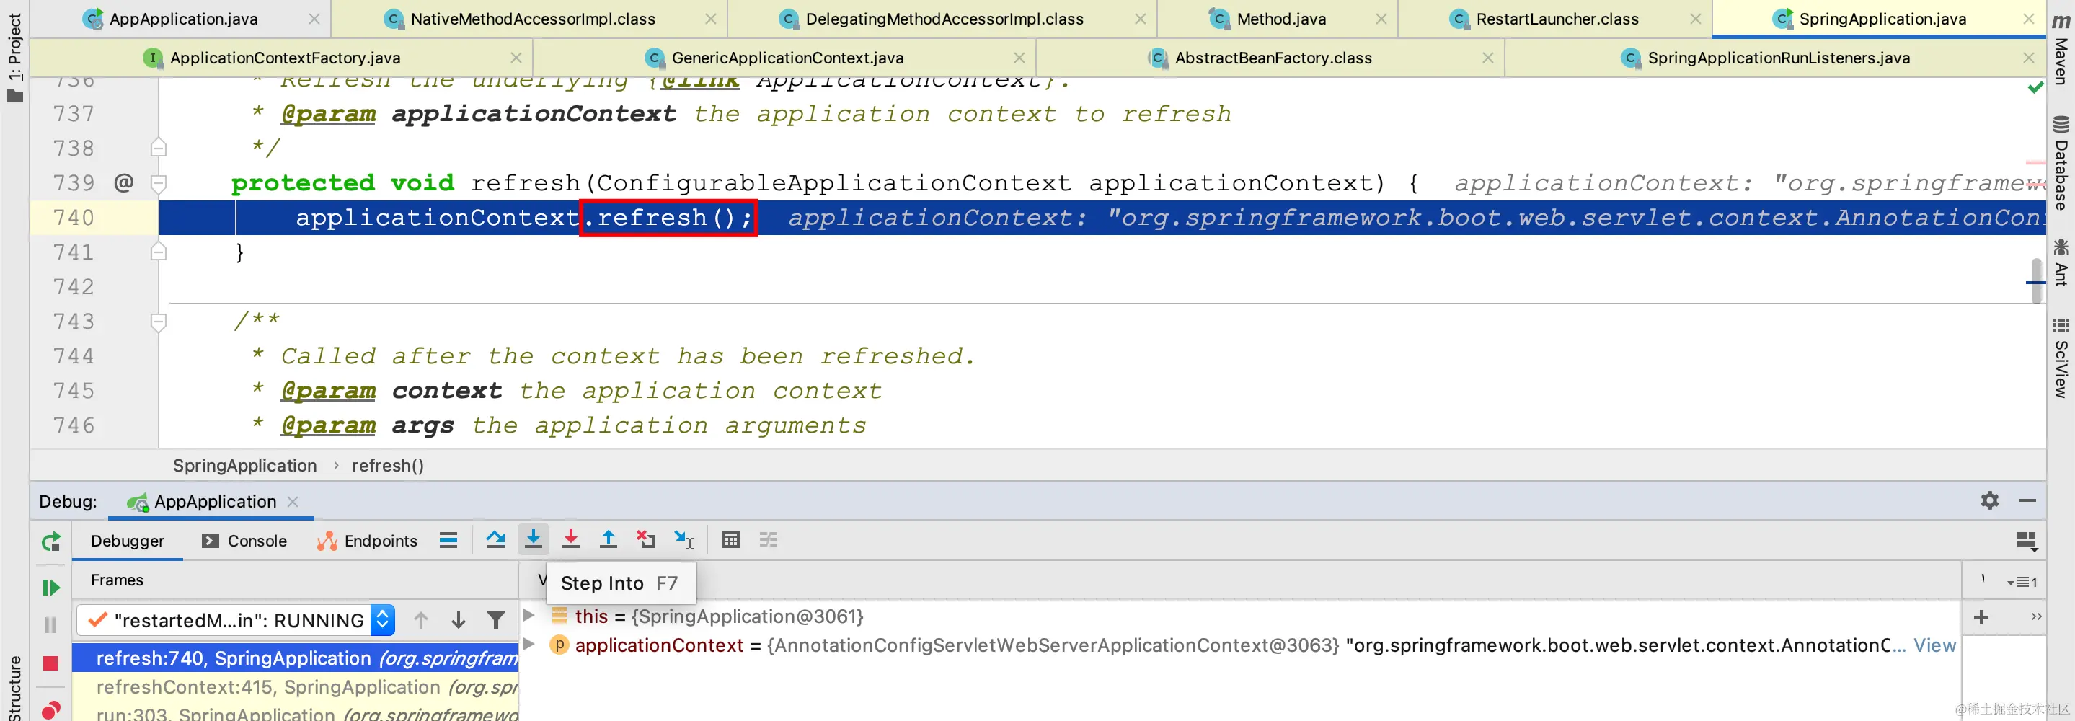Open the Console tab
The width and height of the screenshot is (2075, 721).
[x=245, y=541]
